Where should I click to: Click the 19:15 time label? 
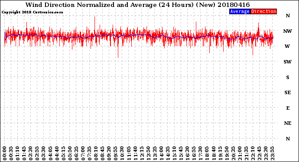tap(220, 153)
